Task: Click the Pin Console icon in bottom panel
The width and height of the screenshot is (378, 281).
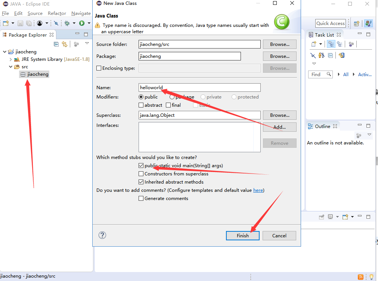Action: click(321, 217)
